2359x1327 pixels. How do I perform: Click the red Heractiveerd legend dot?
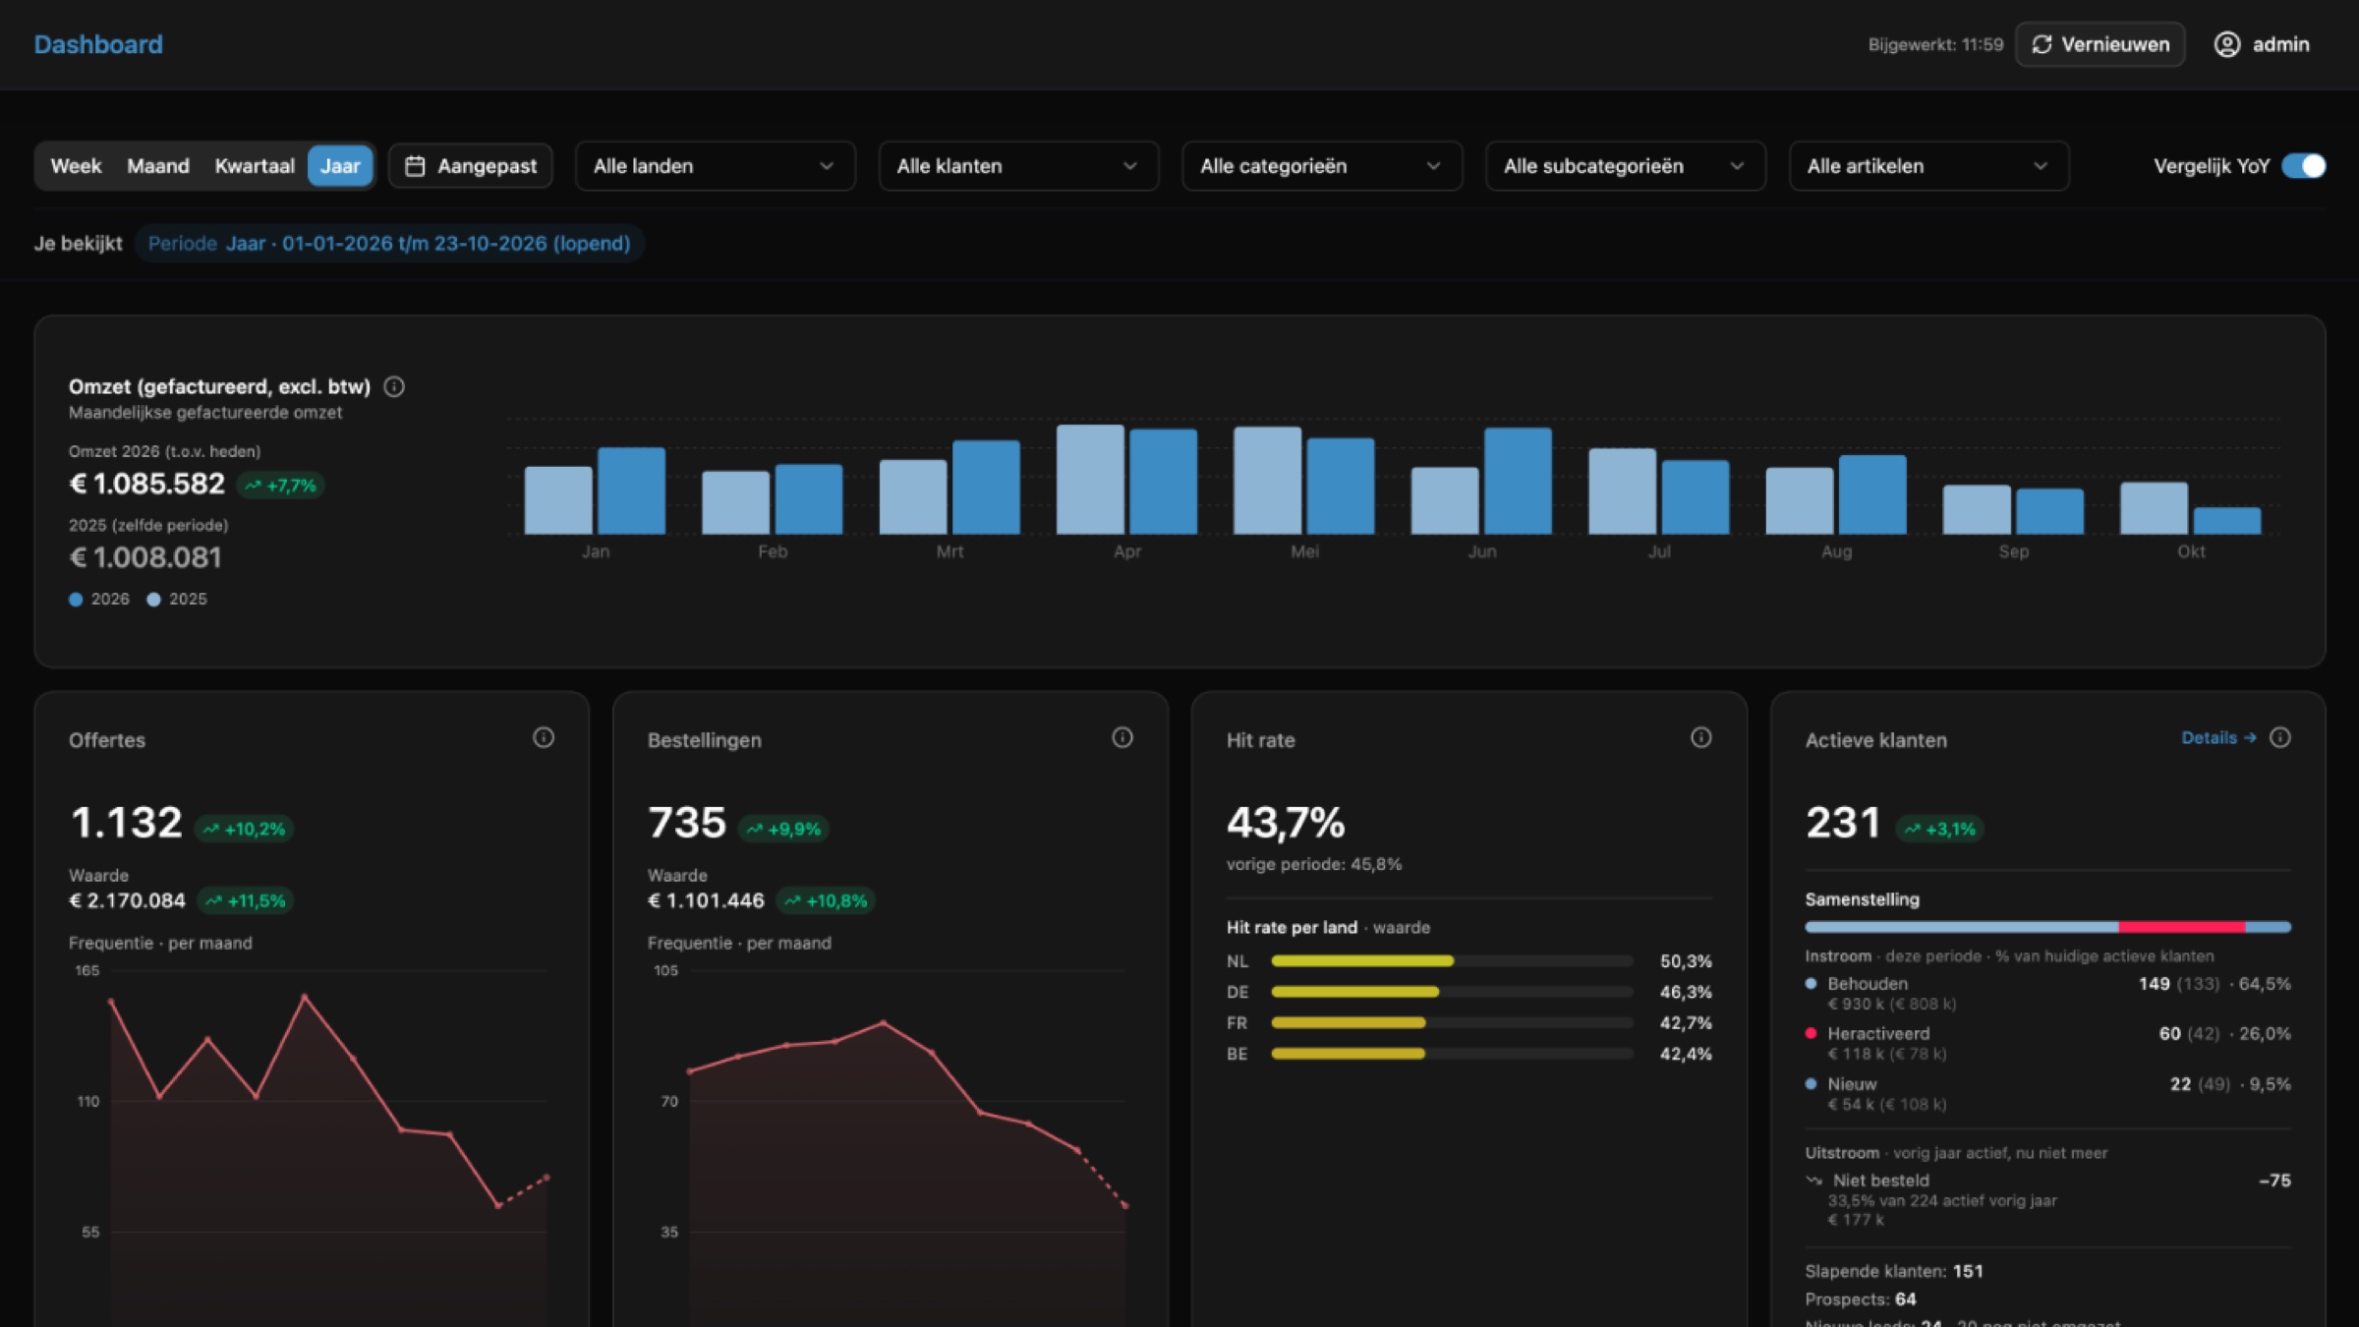point(1811,1033)
